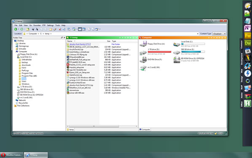252x158 pixels.
Task: Open the Dreamweaver dock icon
Action: pos(247,43)
